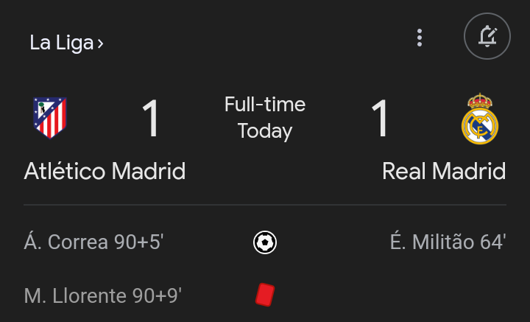This screenshot has height=322, width=530.
Task: Select M. Llorente 90+9' red card entry
Action: coord(103,295)
